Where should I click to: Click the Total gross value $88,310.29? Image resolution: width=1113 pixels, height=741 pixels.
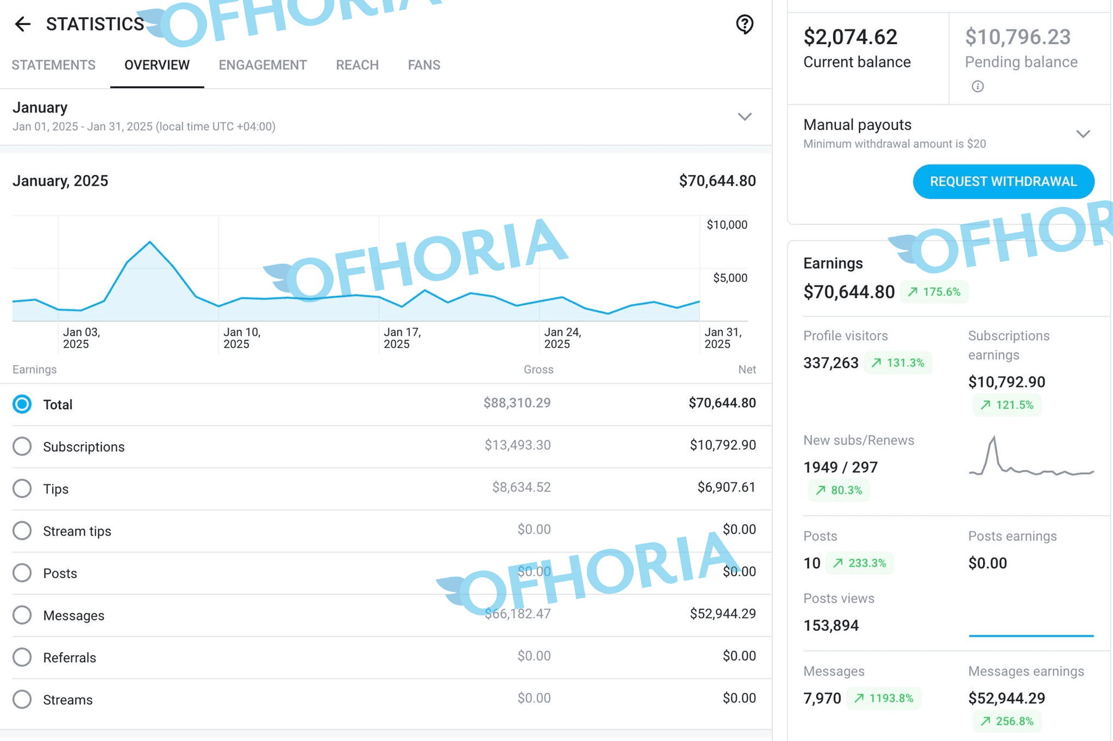tap(517, 403)
